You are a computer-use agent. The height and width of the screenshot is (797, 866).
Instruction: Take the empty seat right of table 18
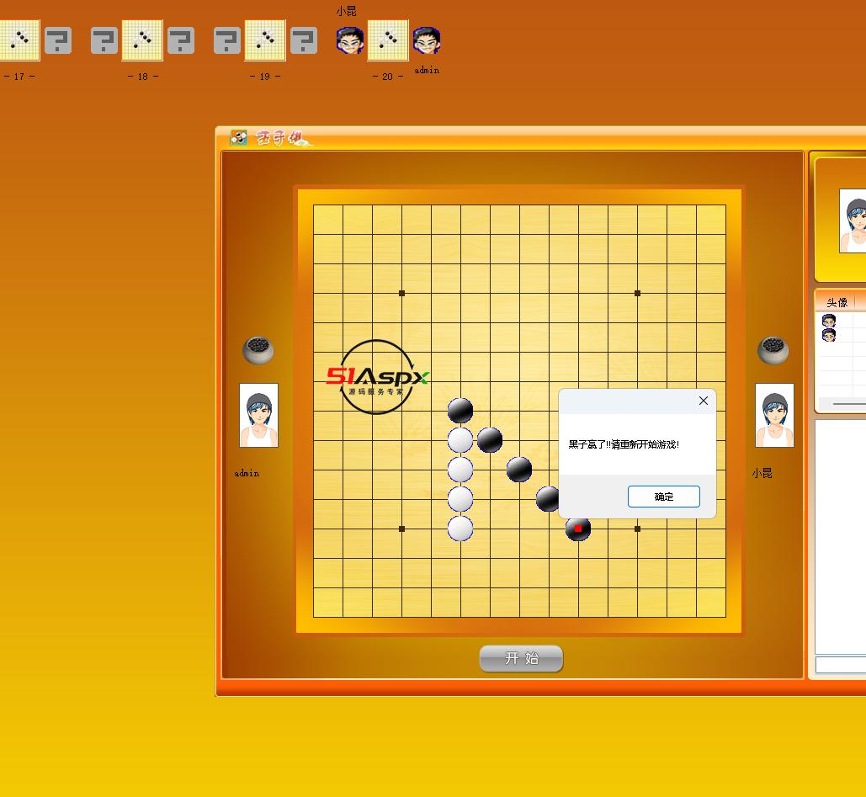tap(181, 40)
